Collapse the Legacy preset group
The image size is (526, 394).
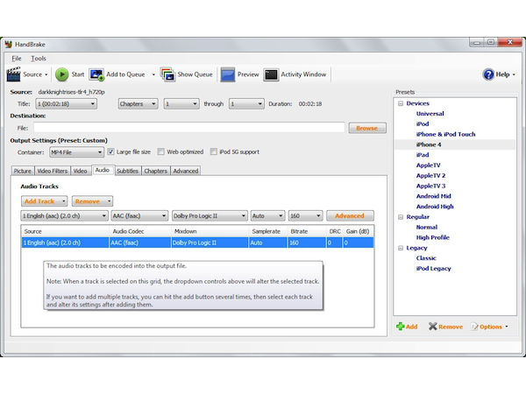click(401, 248)
